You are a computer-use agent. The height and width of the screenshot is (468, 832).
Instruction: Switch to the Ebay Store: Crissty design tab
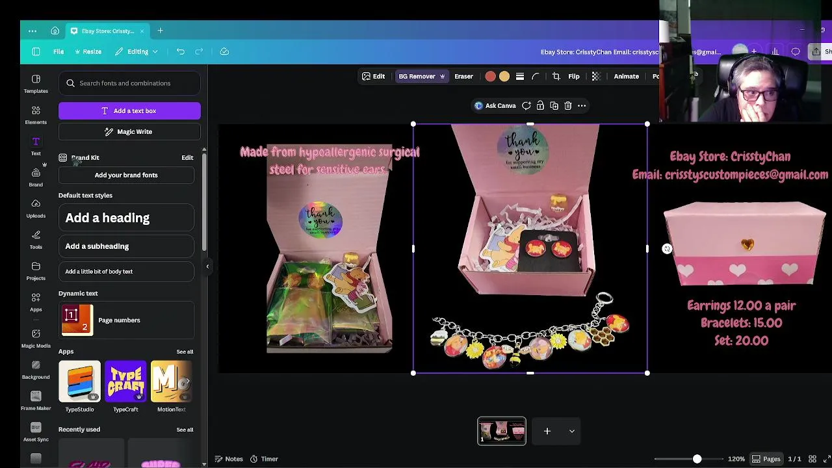click(107, 31)
